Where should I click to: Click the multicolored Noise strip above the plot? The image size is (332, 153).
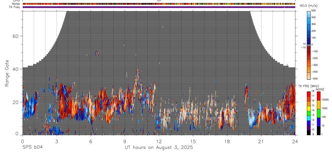(159, 4)
